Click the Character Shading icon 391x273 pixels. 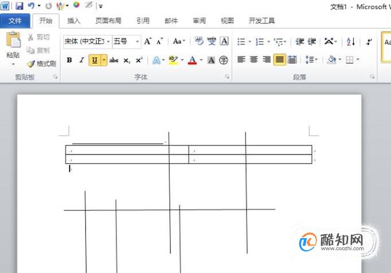coord(211,60)
